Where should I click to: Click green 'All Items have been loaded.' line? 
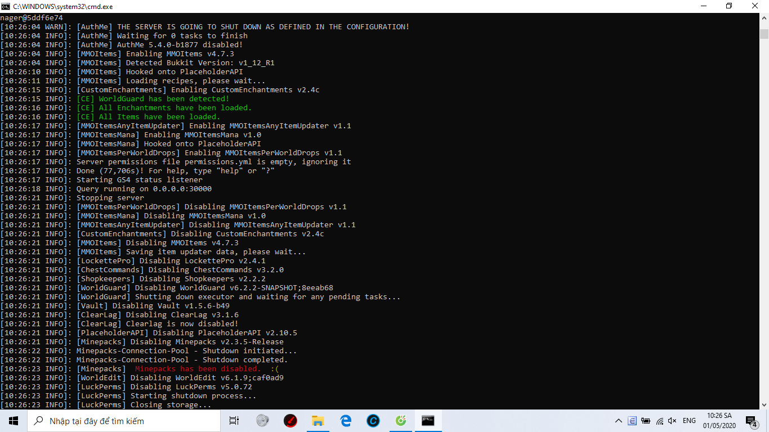pos(110,117)
